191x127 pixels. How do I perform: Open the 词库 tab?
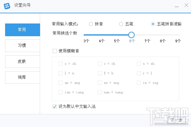tap(22, 77)
